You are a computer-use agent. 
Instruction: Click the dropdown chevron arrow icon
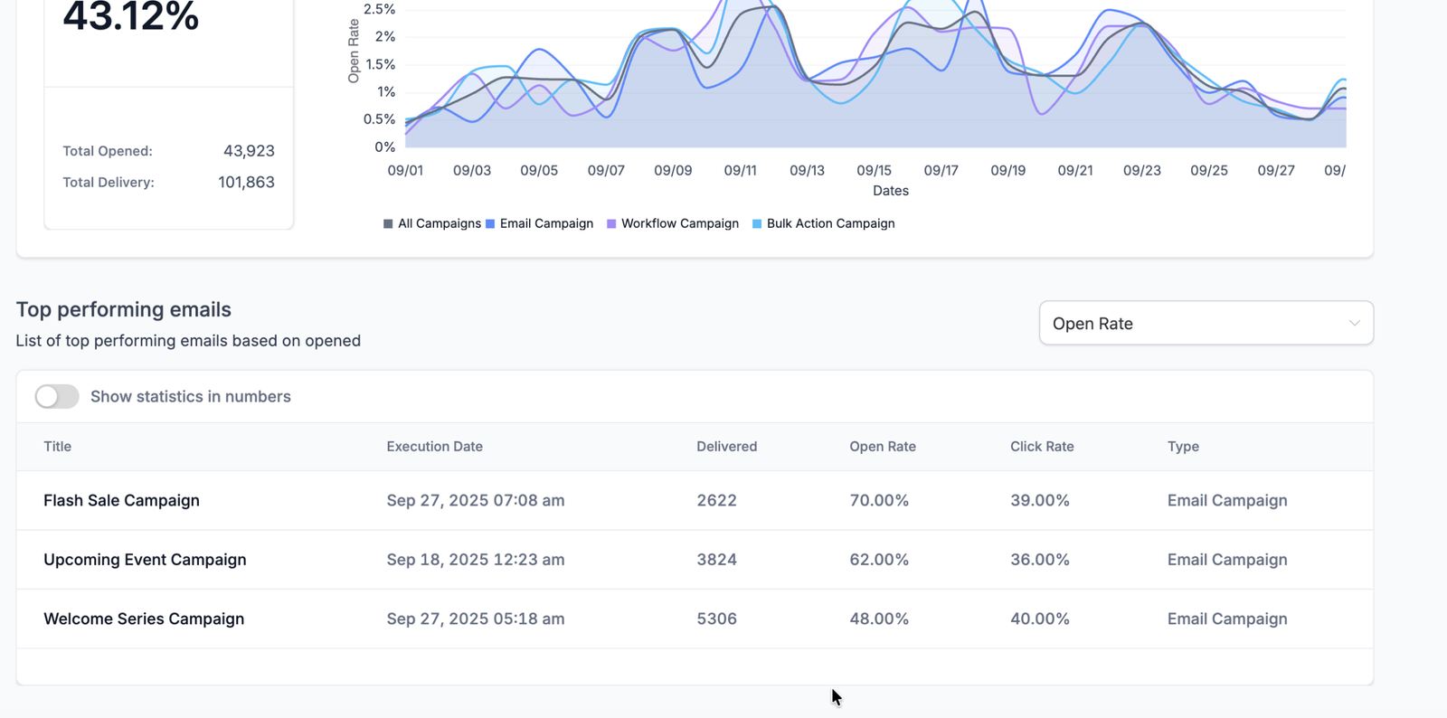[x=1354, y=324]
